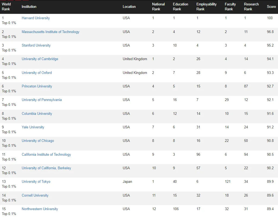Open University of Chicago link
The image size is (278, 218).
[38, 141]
